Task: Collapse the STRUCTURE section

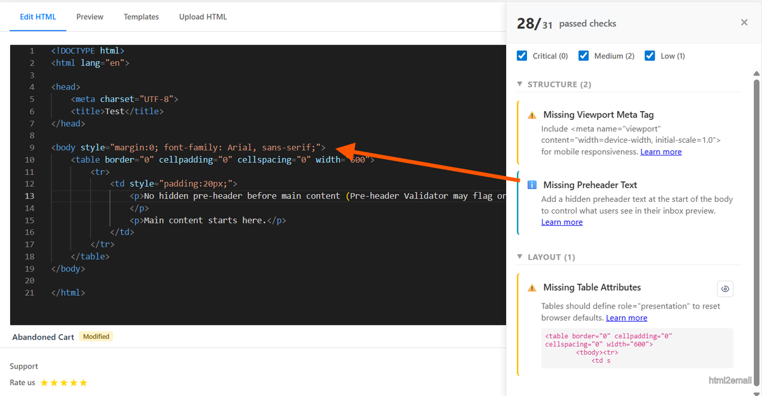Action: (x=519, y=84)
